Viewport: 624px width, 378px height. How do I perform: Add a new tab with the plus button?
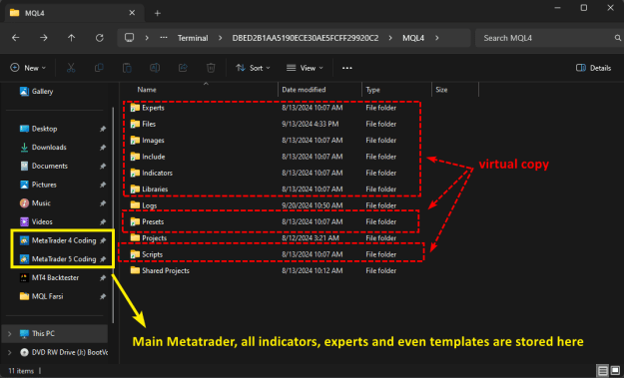[x=158, y=13]
